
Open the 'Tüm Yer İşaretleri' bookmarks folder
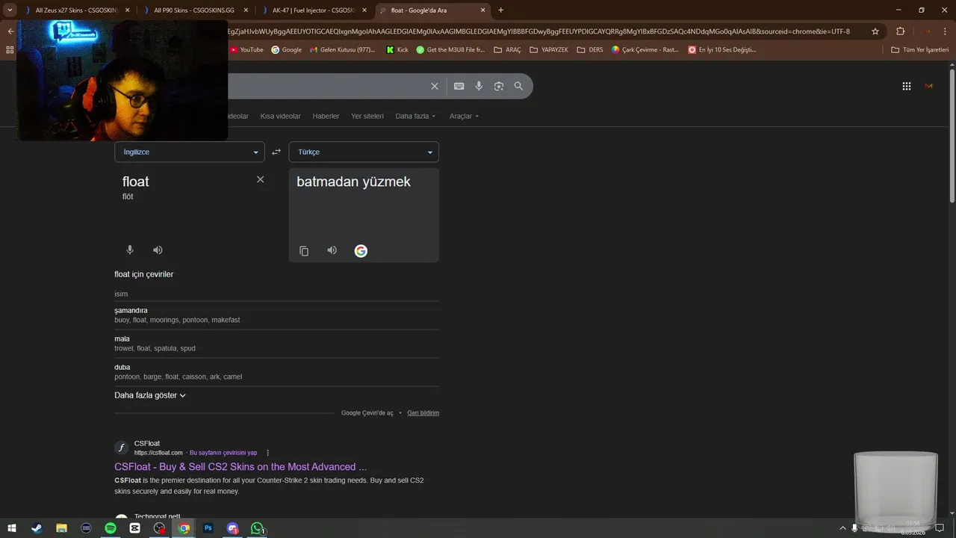tap(920, 49)
